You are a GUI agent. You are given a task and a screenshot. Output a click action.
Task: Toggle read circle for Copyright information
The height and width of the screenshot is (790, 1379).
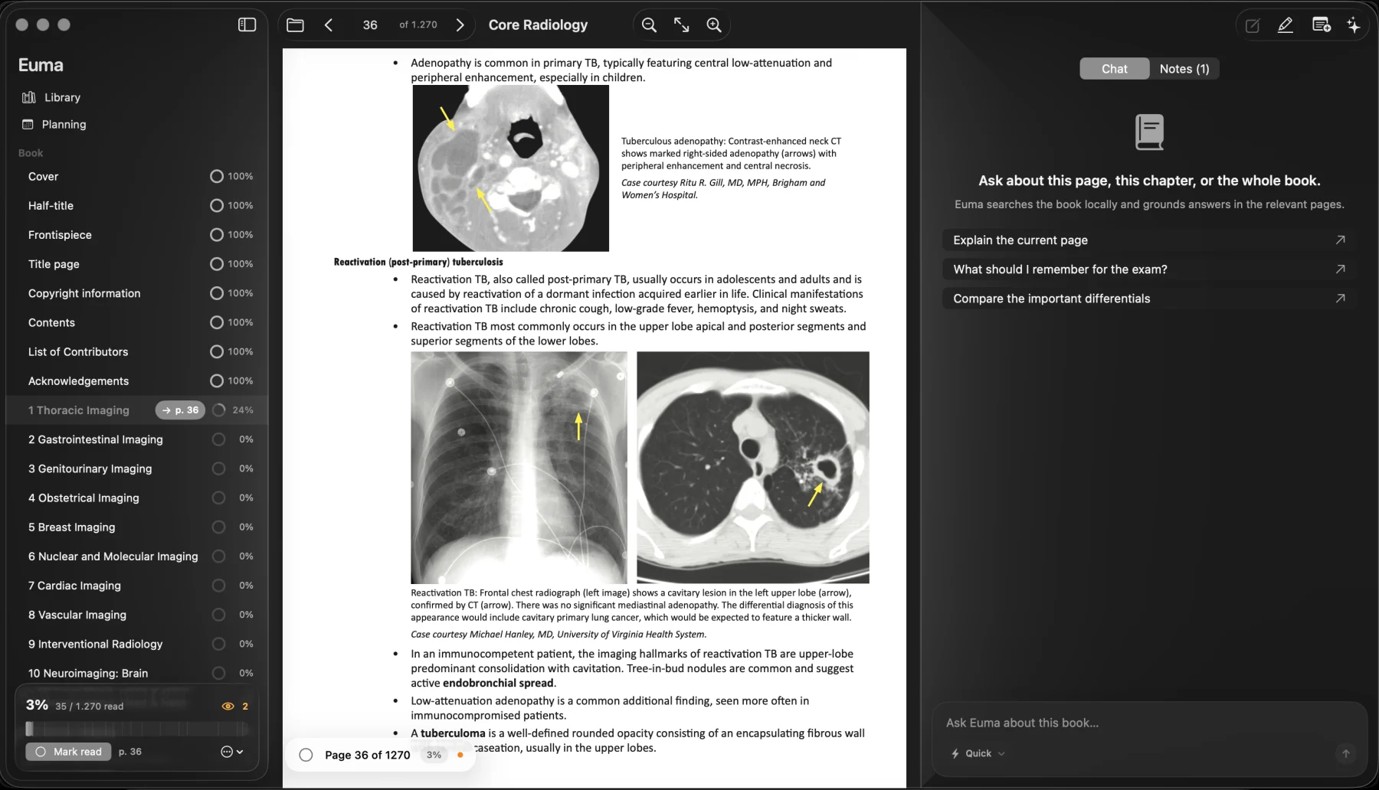point(217,293)
